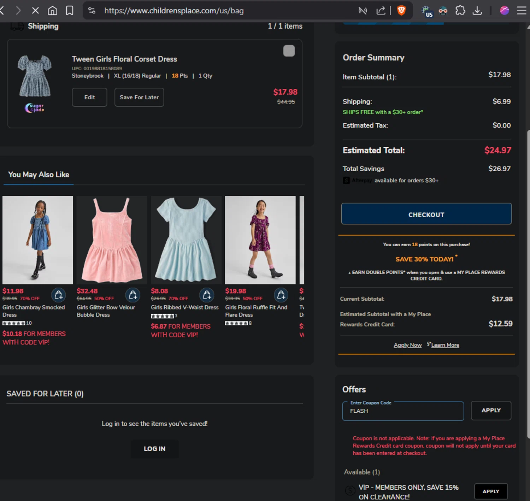Click the glasses extension icon
This screenshot has width=530, height=501.
pos(443,11)
